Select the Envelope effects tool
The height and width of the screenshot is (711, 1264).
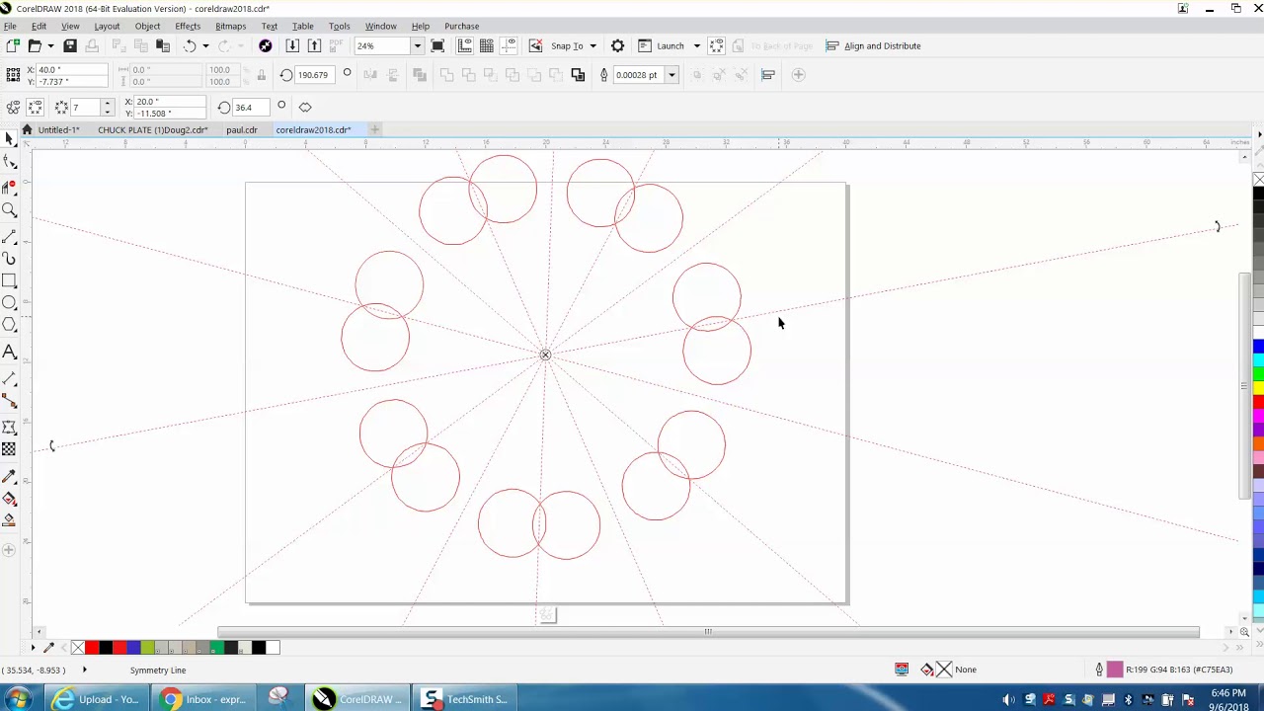point(10,427)
